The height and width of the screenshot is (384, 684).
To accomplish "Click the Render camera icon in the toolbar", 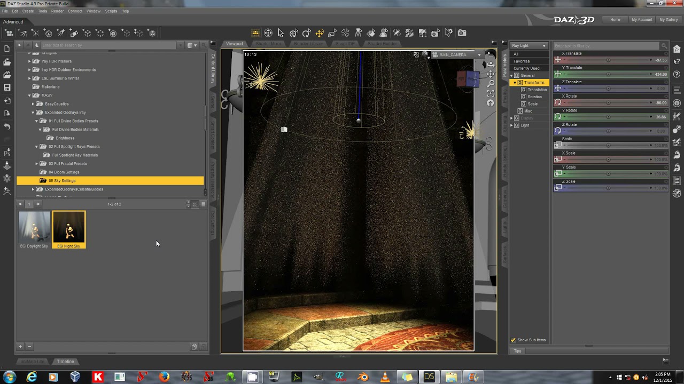I will click(x=462, y=33).
